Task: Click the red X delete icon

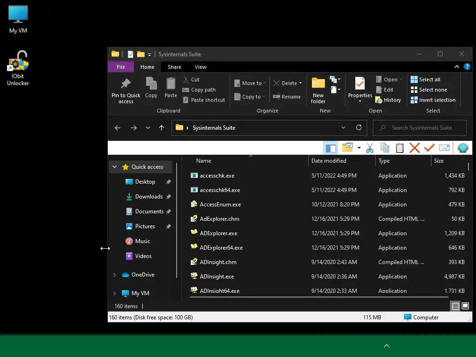Action: pos(414,148)
